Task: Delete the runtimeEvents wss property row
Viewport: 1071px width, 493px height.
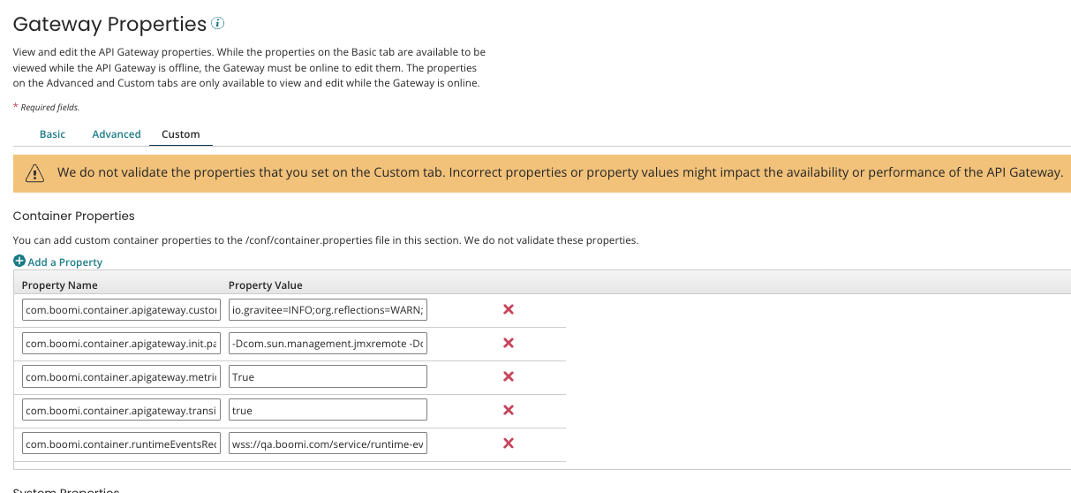Action: click(x=509, y=444)
